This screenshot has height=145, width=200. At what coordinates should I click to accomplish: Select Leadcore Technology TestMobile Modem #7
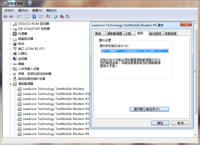[56, 124]
